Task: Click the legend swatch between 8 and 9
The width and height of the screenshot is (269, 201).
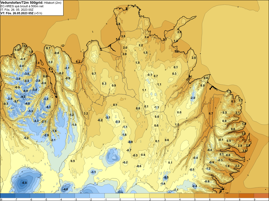Action: [246, 196]
